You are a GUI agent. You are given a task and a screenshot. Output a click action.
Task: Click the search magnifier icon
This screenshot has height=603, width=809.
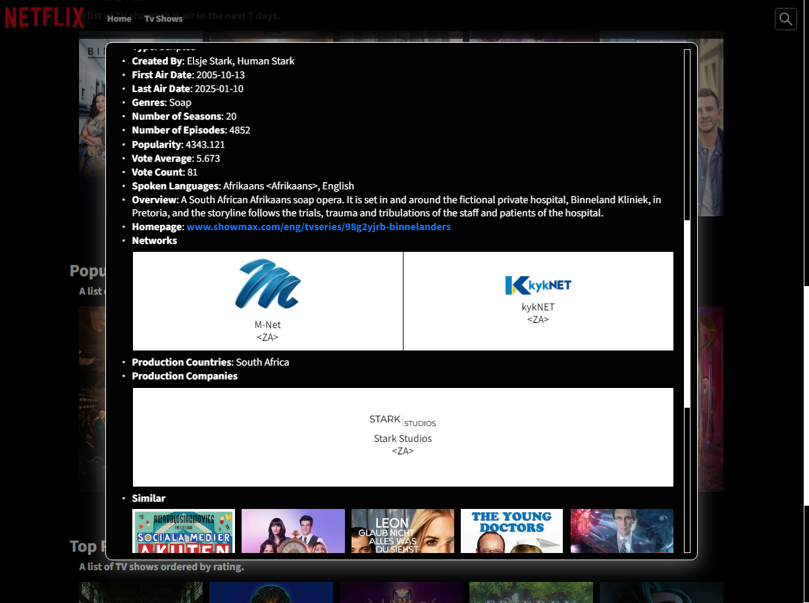point(785,19)
